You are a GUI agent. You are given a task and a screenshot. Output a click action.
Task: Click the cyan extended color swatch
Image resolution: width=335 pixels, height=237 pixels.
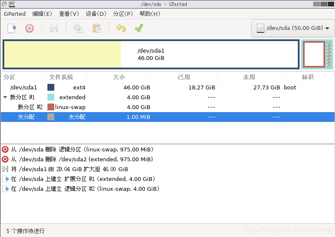(x=51, y=98)
